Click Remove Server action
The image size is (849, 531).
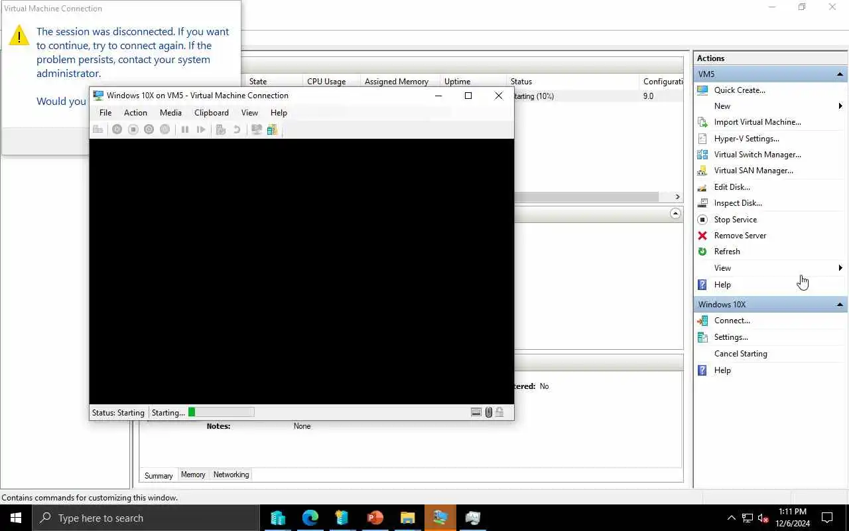[x=740, y=236]
